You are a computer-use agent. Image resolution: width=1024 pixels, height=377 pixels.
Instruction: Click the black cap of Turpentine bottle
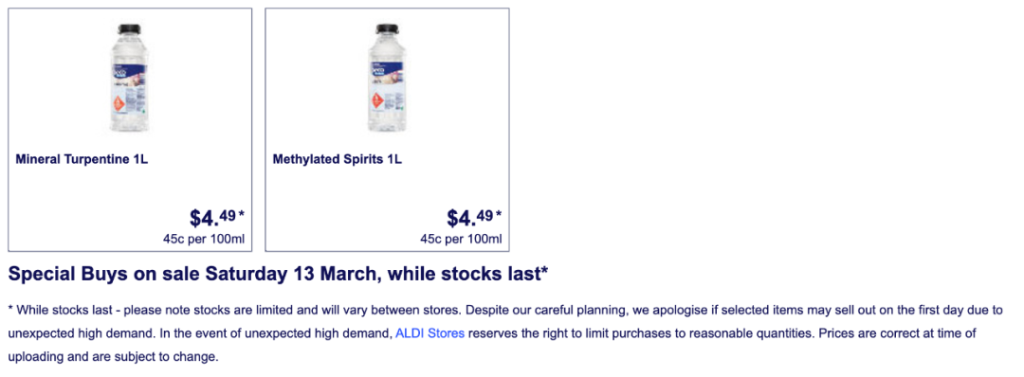(x=129, y=28)
